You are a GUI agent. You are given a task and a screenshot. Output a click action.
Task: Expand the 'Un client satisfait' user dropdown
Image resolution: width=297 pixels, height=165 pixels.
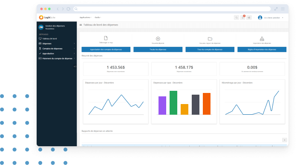(x=274, y=17)
